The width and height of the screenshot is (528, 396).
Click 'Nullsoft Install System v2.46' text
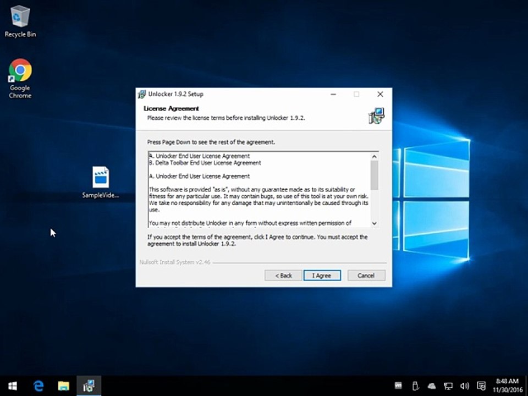[x=175, y=262]
